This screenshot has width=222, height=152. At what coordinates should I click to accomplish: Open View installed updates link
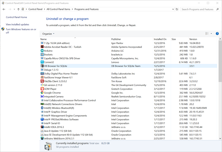(x=17, y=24)
